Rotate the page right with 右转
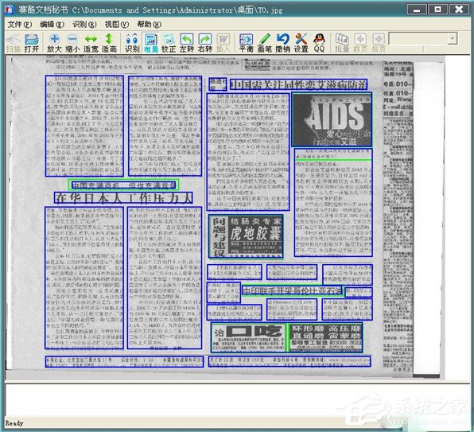Screen dimensions: 474x432 (205, 43)
